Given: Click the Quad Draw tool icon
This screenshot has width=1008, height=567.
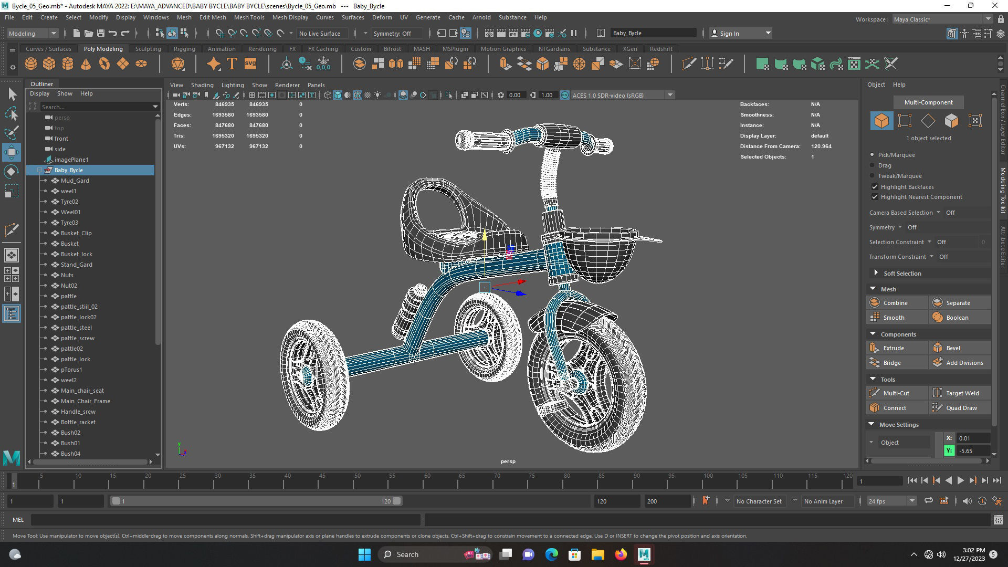Looking at the screenshot, I should pos(938,408).
